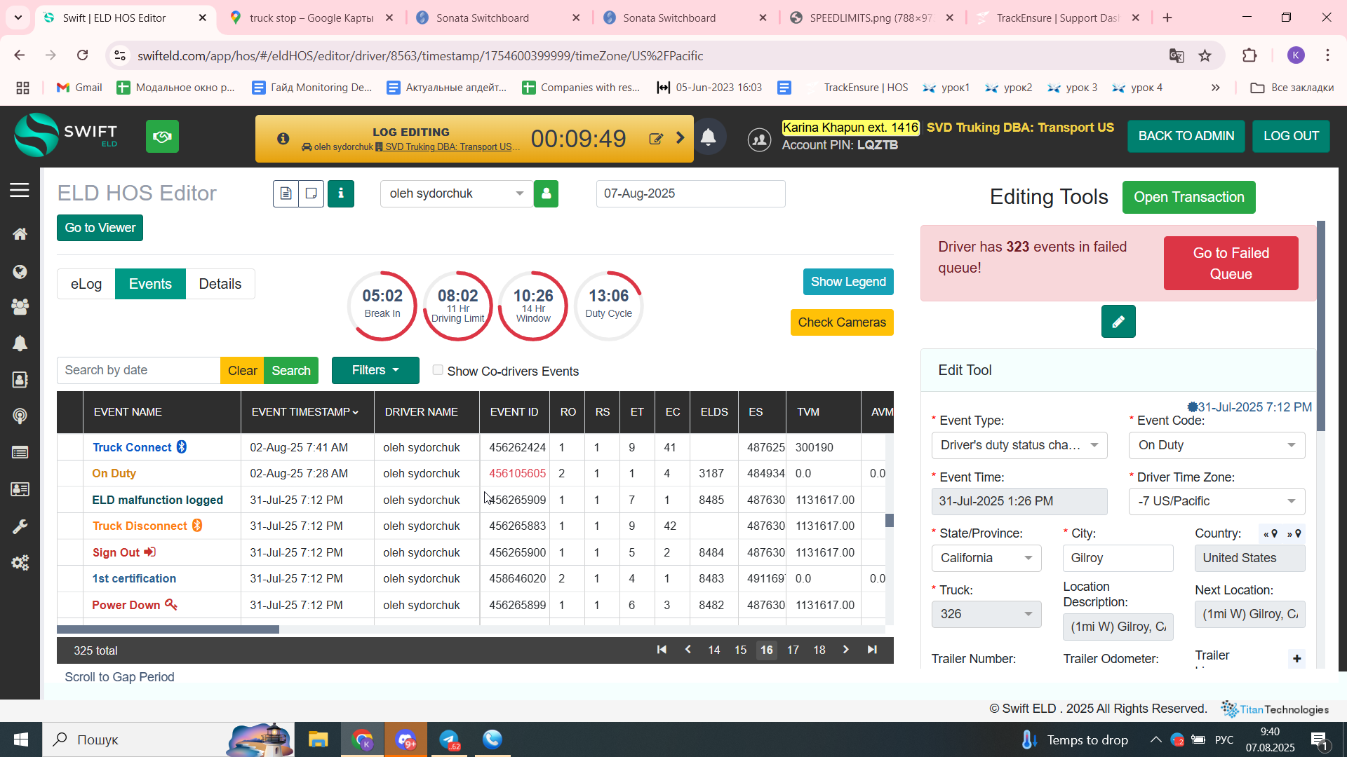Open the sidebar contact book icon
Screen dimensions: 1347x757
(x=20, y=379)
